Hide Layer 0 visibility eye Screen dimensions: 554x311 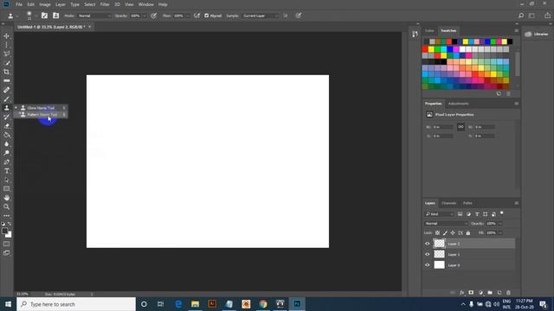(x=427, y=265)
